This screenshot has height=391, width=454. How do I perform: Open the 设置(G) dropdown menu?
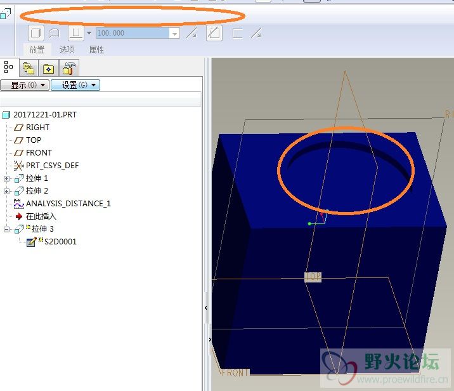click(75, 85)
